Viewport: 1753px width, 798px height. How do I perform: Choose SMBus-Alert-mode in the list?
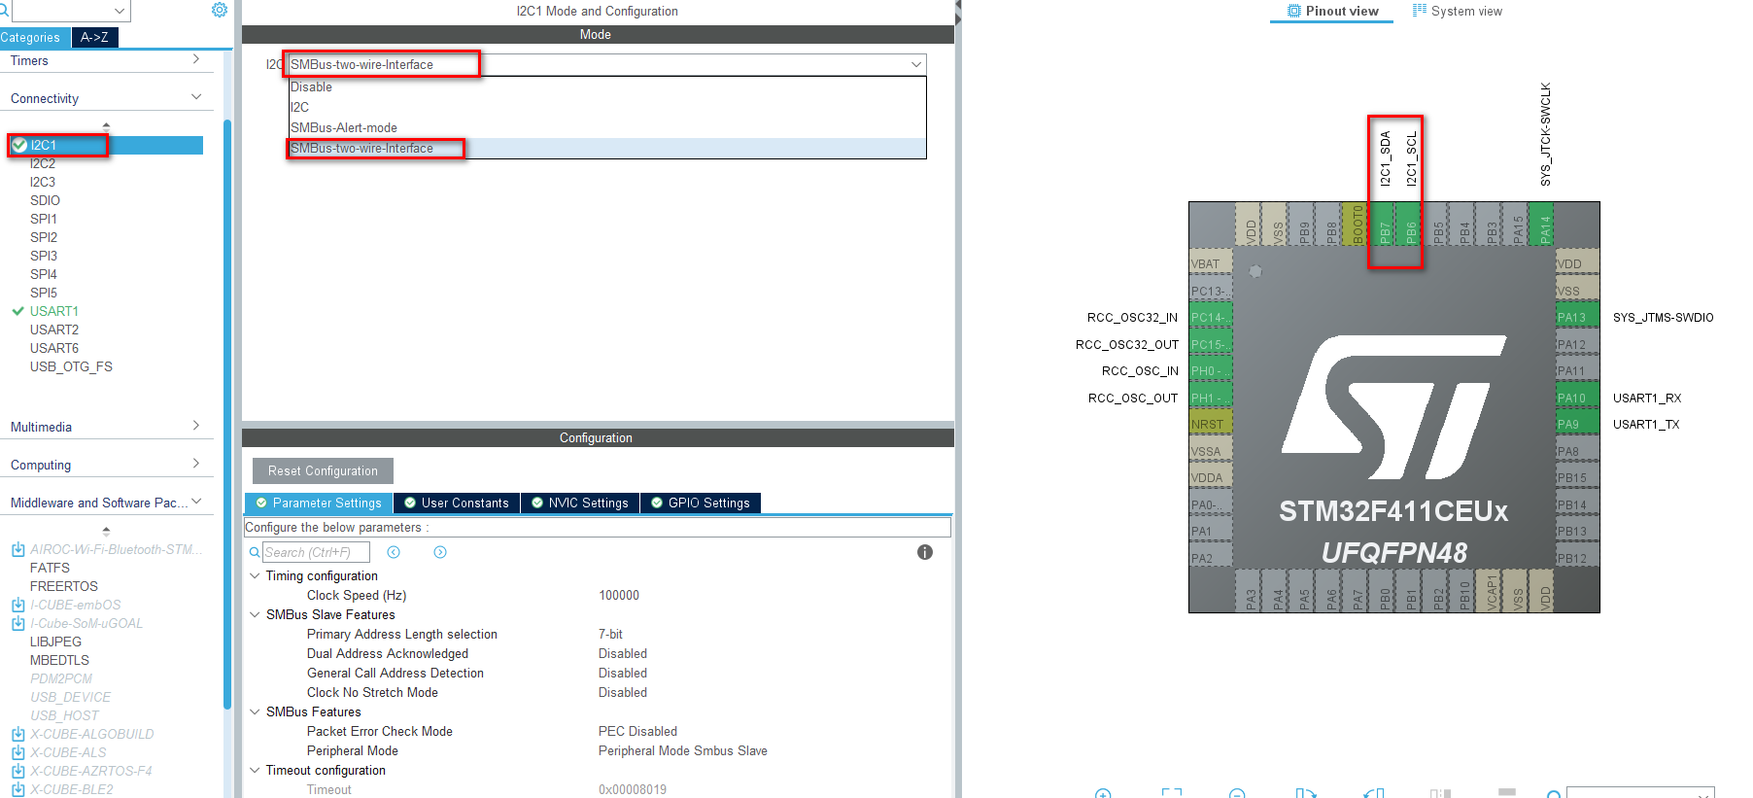point(606,127)
